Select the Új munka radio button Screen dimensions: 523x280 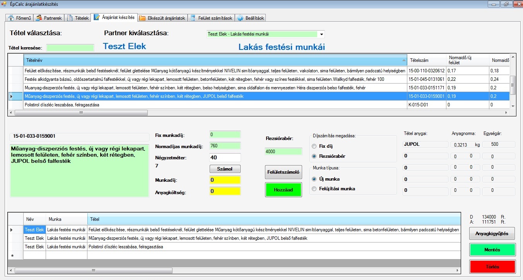pos(314,179)
